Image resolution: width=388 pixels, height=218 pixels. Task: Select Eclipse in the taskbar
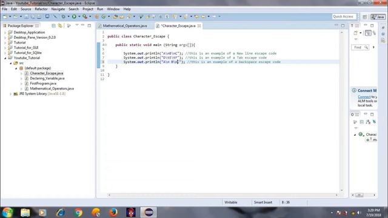coord(149,213)
